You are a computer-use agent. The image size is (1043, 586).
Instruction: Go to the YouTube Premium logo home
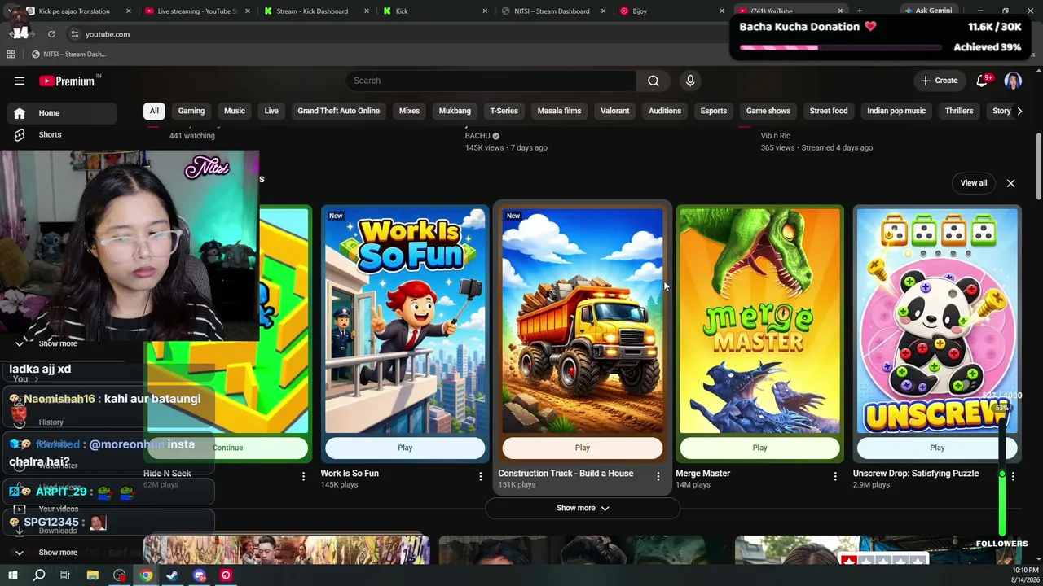coord(67,81)
